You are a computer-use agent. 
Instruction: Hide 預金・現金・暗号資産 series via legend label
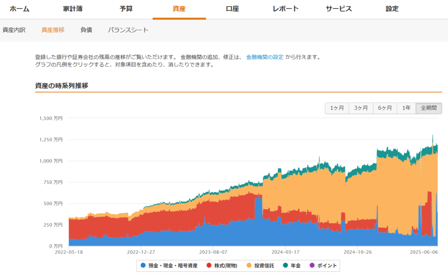coord(173,266)
